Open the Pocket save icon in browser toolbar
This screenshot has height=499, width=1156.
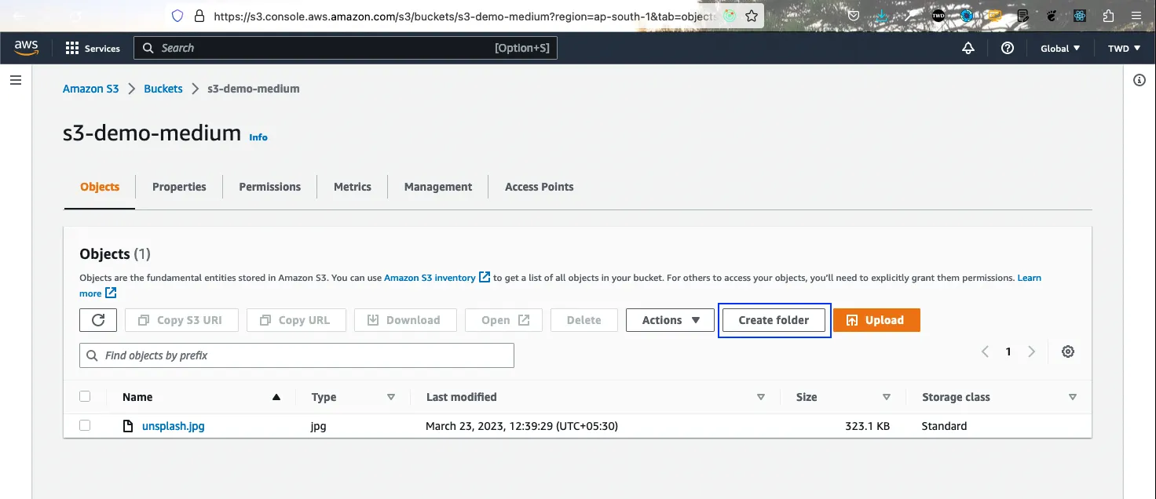point(852,16)
